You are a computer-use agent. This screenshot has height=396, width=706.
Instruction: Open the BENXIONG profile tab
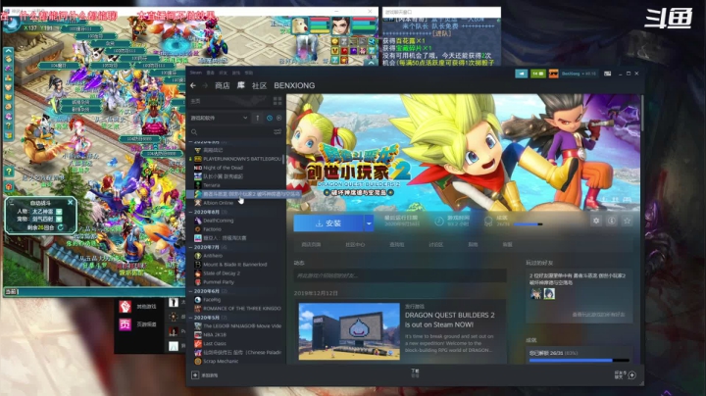pos(294,85)
